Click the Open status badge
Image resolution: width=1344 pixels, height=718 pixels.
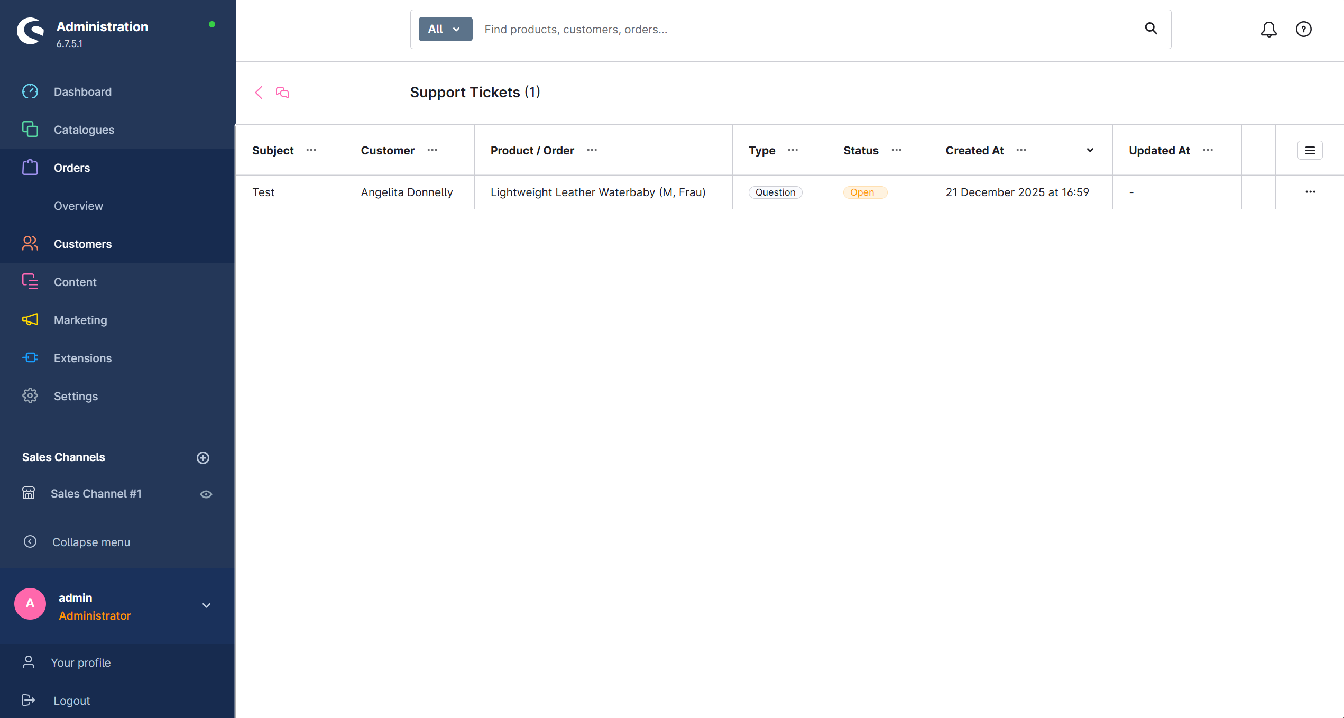click(865, 192)
